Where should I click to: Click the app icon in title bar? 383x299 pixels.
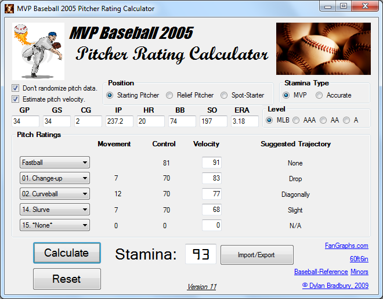point(9,9)
